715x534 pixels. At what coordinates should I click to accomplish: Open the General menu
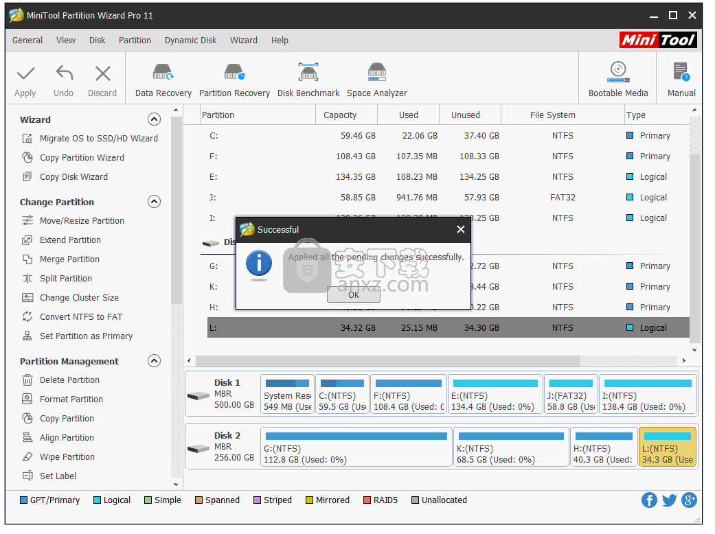[27, 40]
